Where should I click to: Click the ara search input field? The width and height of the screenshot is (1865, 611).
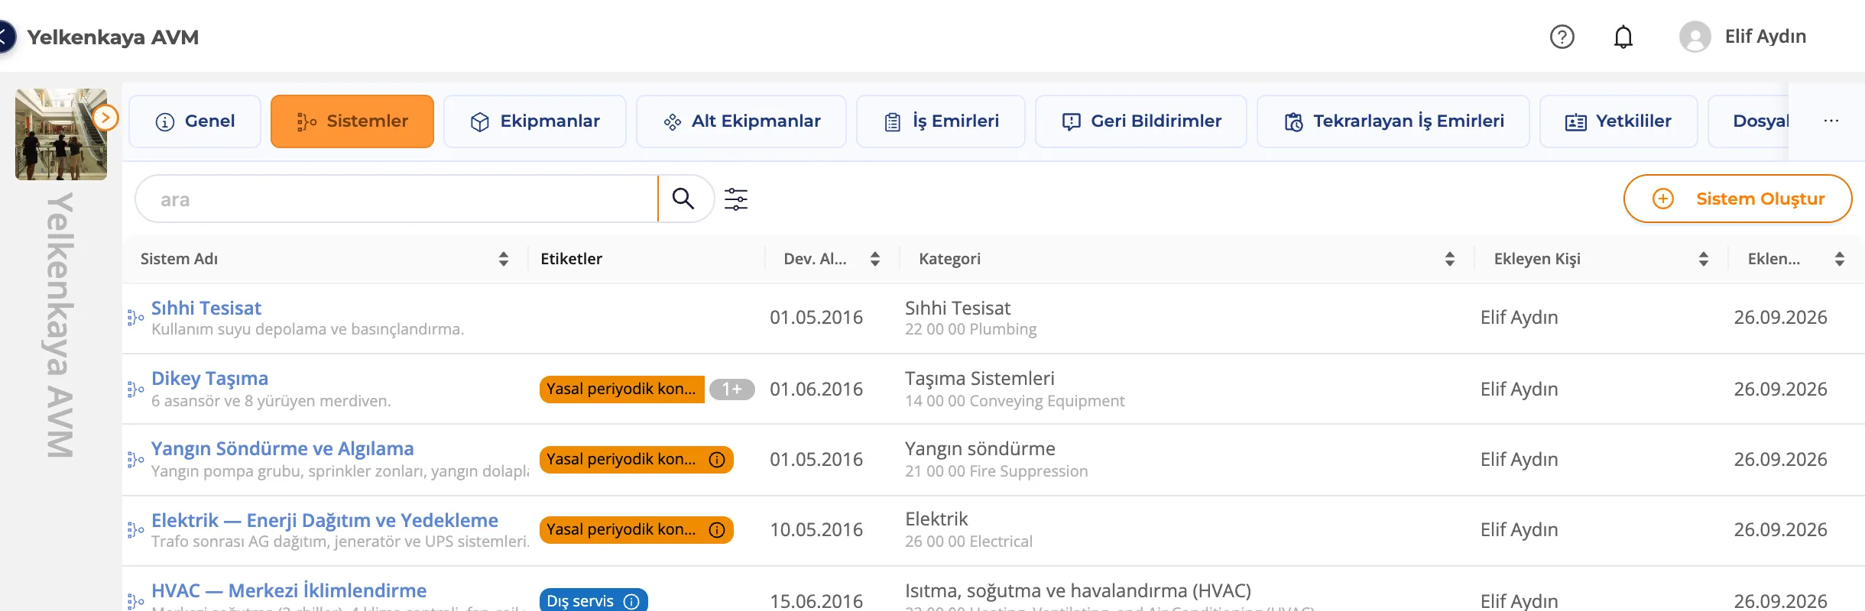pyautogui.click(x=397, y=199)
